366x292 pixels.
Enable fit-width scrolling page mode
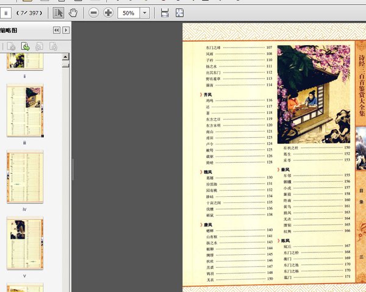[165, 13]
